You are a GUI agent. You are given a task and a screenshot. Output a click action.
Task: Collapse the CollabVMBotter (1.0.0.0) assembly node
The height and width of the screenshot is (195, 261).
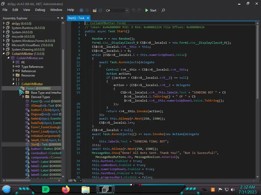pyautogui.click(x=4, y=54)
